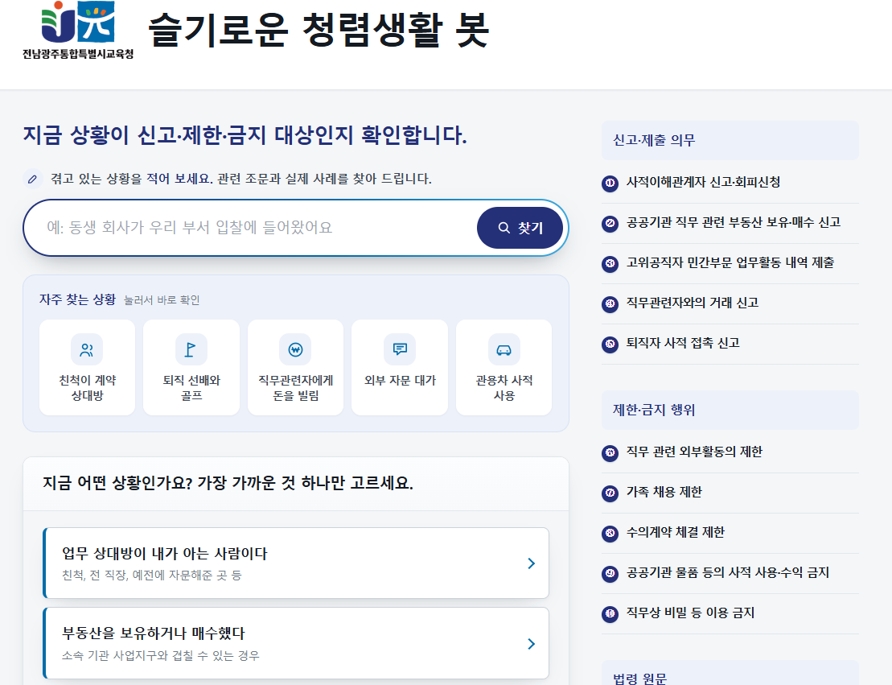Click the golf flag icon on 퇴직 선배와 골프 card

tap(191, 349)
